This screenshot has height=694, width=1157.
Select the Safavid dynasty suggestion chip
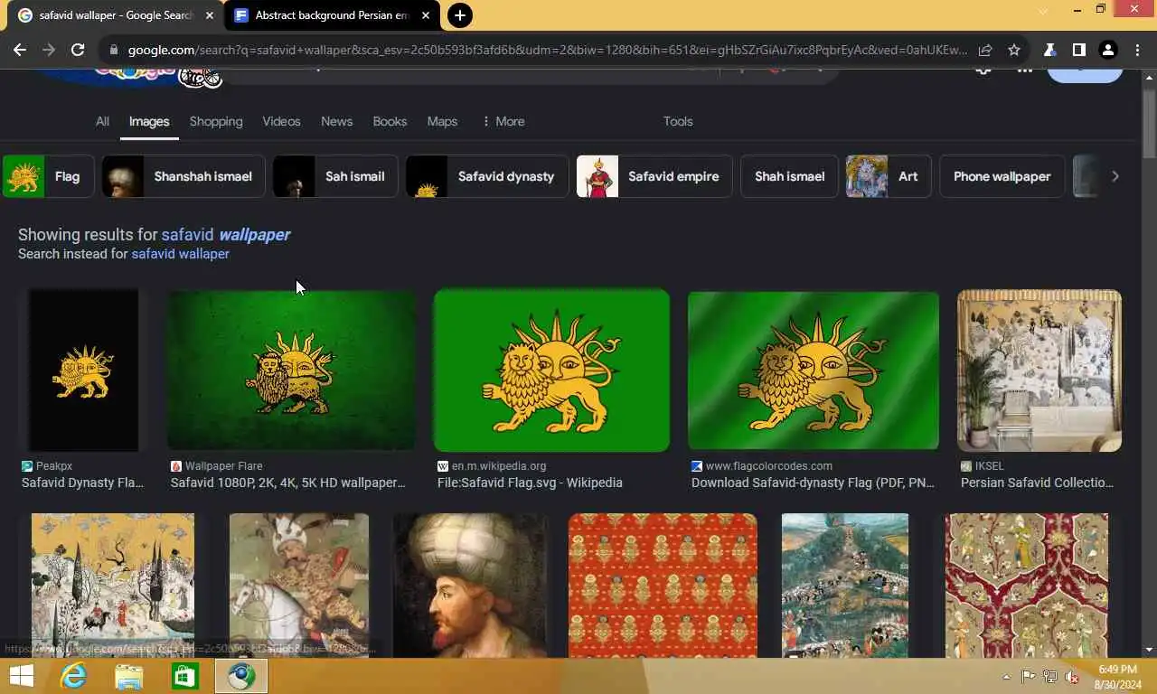487,176
